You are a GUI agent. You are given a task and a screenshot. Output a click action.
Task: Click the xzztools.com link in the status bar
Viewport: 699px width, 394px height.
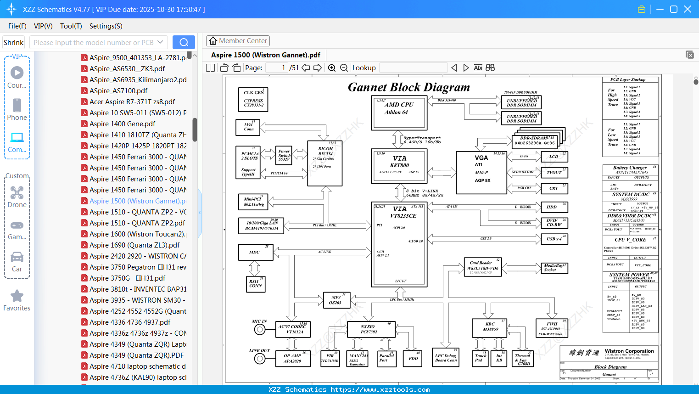click(380, 389)
